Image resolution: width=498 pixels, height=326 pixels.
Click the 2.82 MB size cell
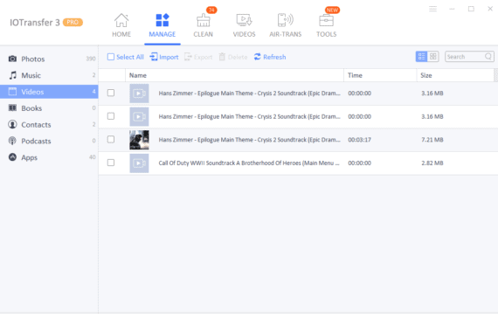click(x=432, y=163)
